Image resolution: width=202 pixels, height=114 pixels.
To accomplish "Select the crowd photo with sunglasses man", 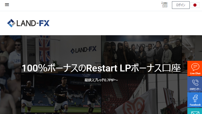I will (10, 74).
